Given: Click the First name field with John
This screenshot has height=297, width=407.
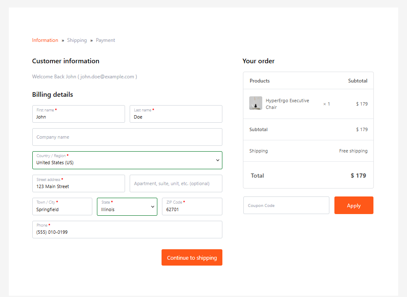Looking at the screenshot, I should (x=78, y=114).
